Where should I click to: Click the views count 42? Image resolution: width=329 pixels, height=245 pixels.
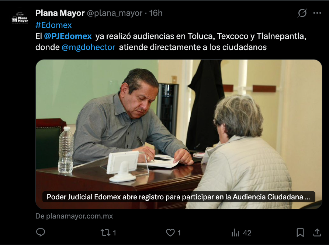point(247,233)
